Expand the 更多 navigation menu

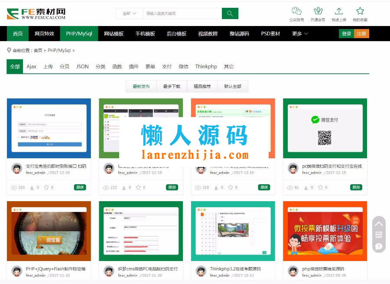click(300, 33)
